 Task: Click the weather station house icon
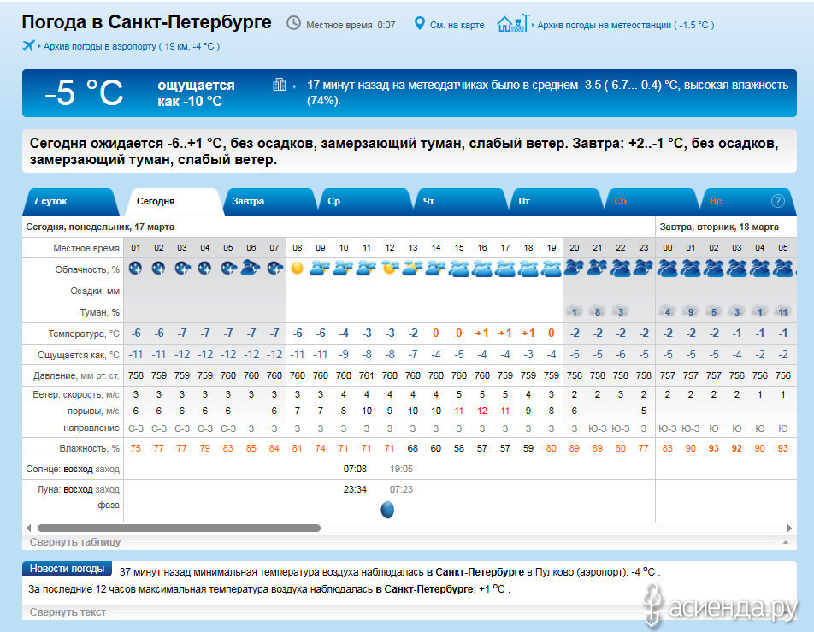(513, 23)
